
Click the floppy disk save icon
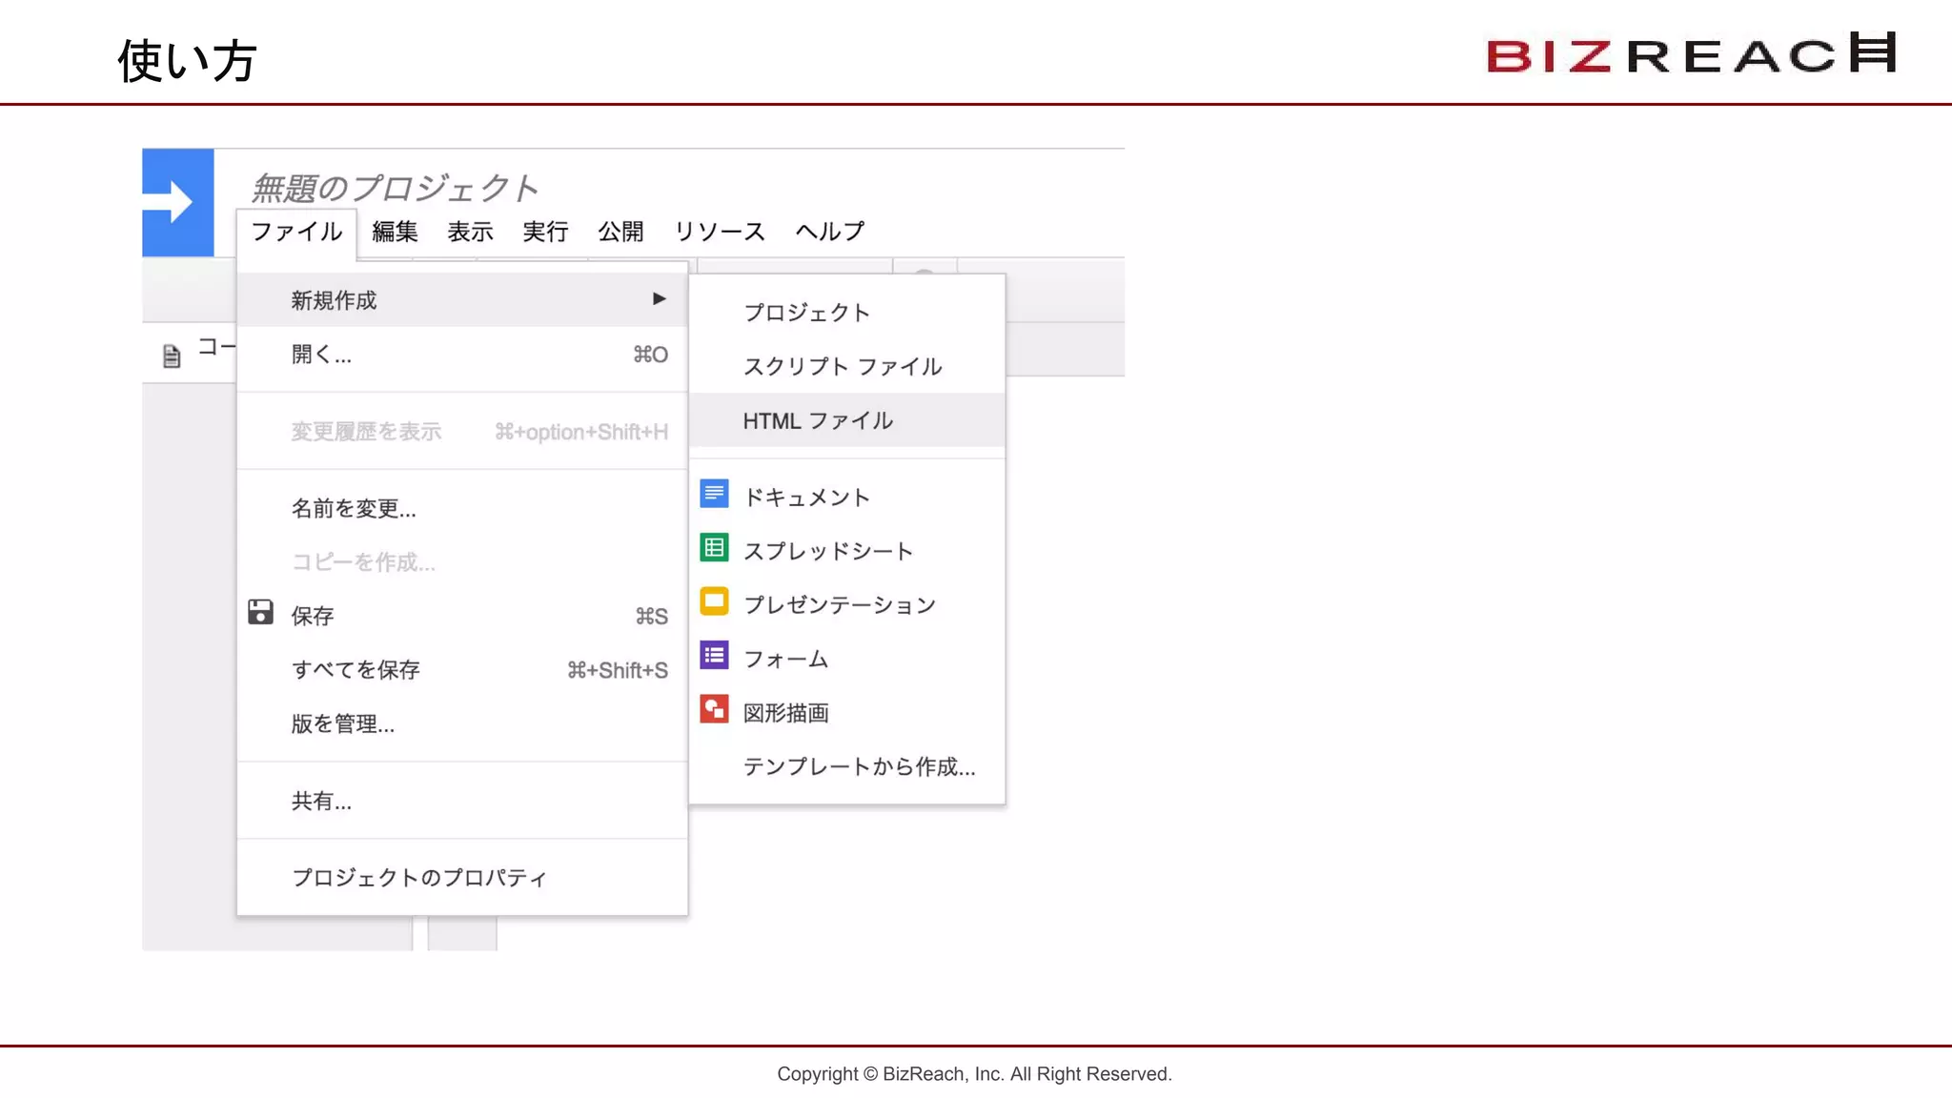[x=260, y=612]
